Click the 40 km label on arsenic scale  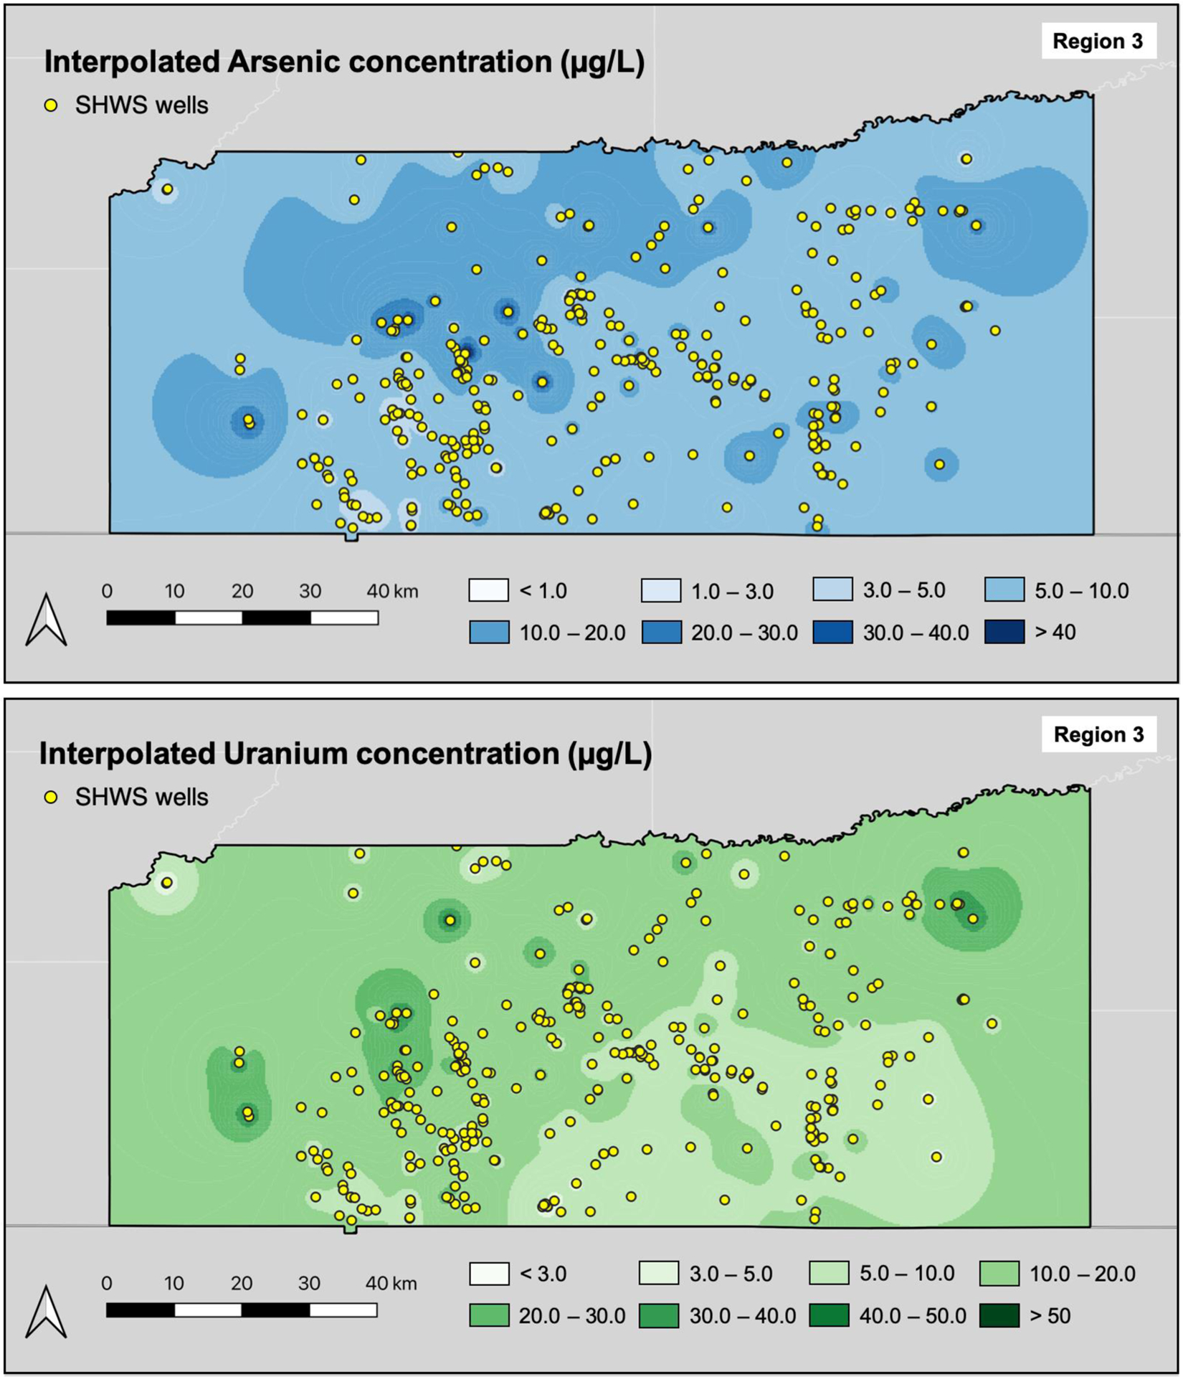[392, 591]
